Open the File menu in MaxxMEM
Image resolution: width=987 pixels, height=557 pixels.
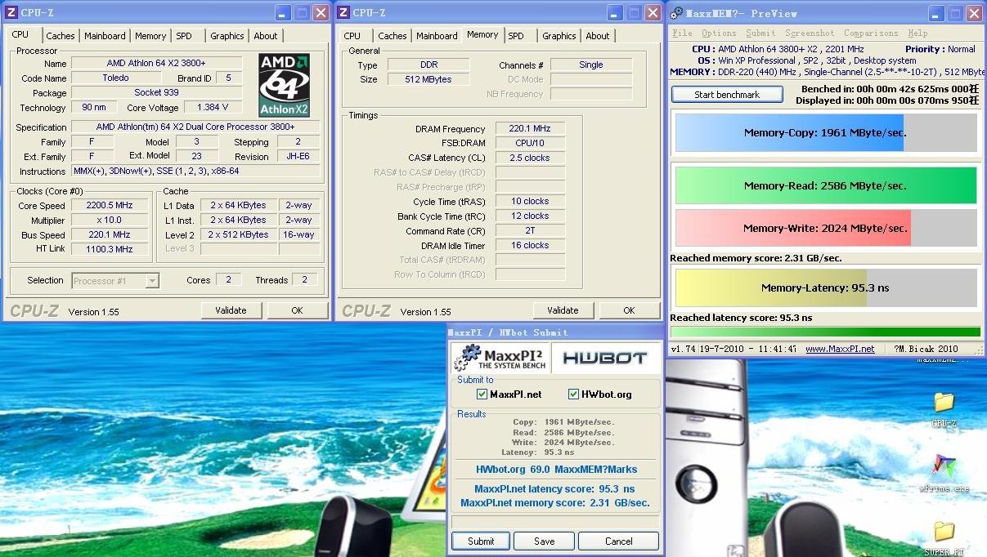click(682, 33)
